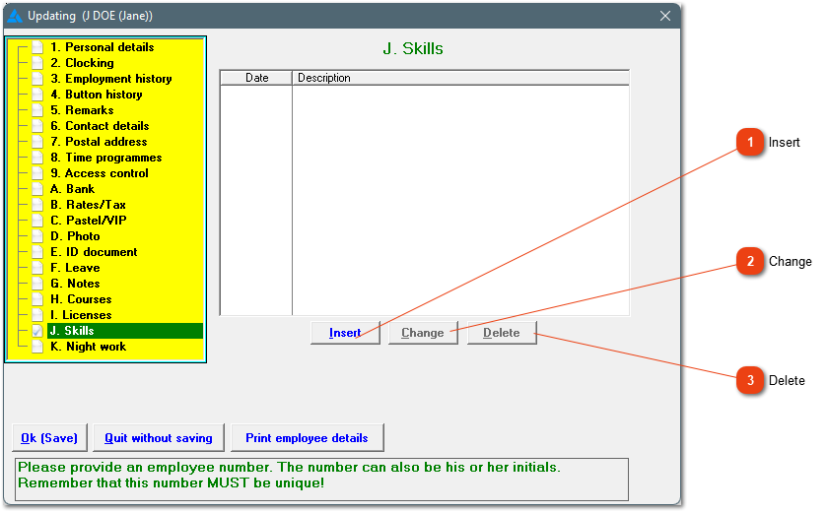
Task: Click page icon beside Time programmes
Action: [x=37, y=159]
